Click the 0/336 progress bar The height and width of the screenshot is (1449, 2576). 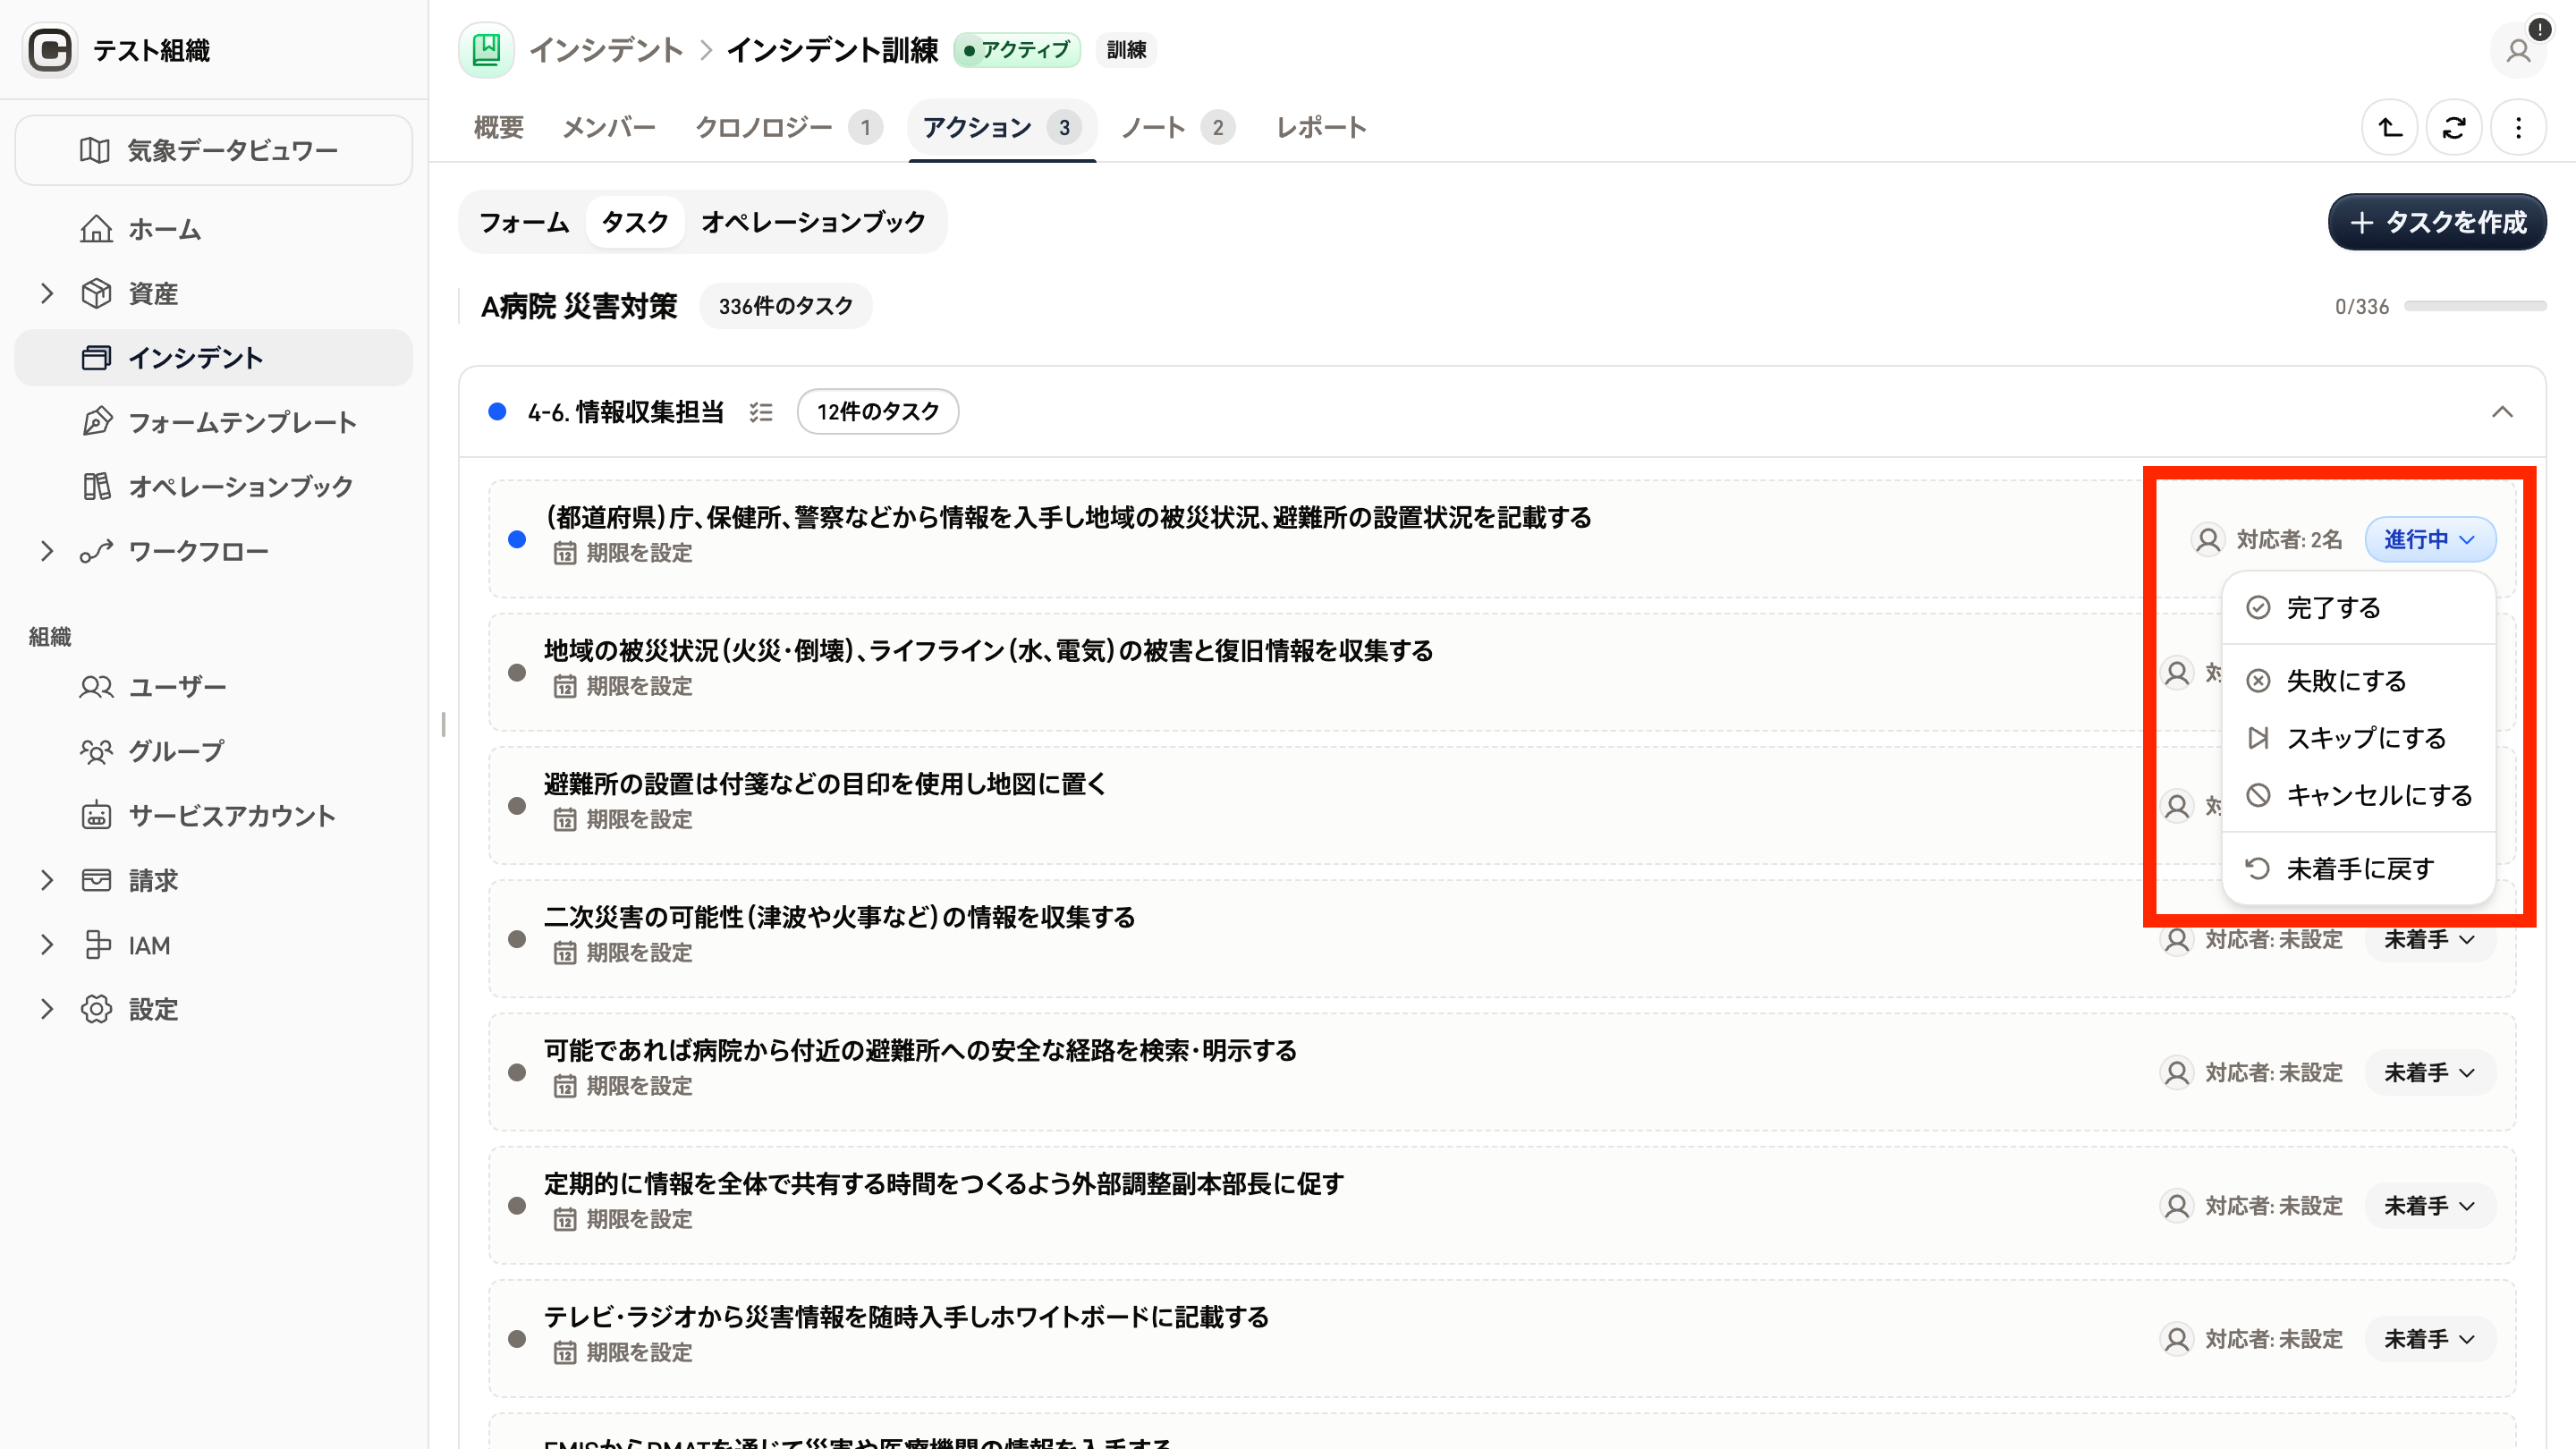pyautogui.click(x=2475, y=306)
